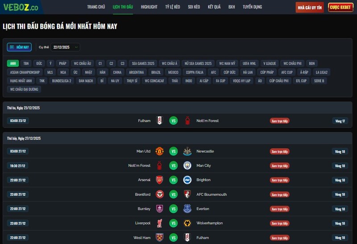Click the Everton club crest
This screenshot has height=244, width=357.
click(x=187, y=209)
